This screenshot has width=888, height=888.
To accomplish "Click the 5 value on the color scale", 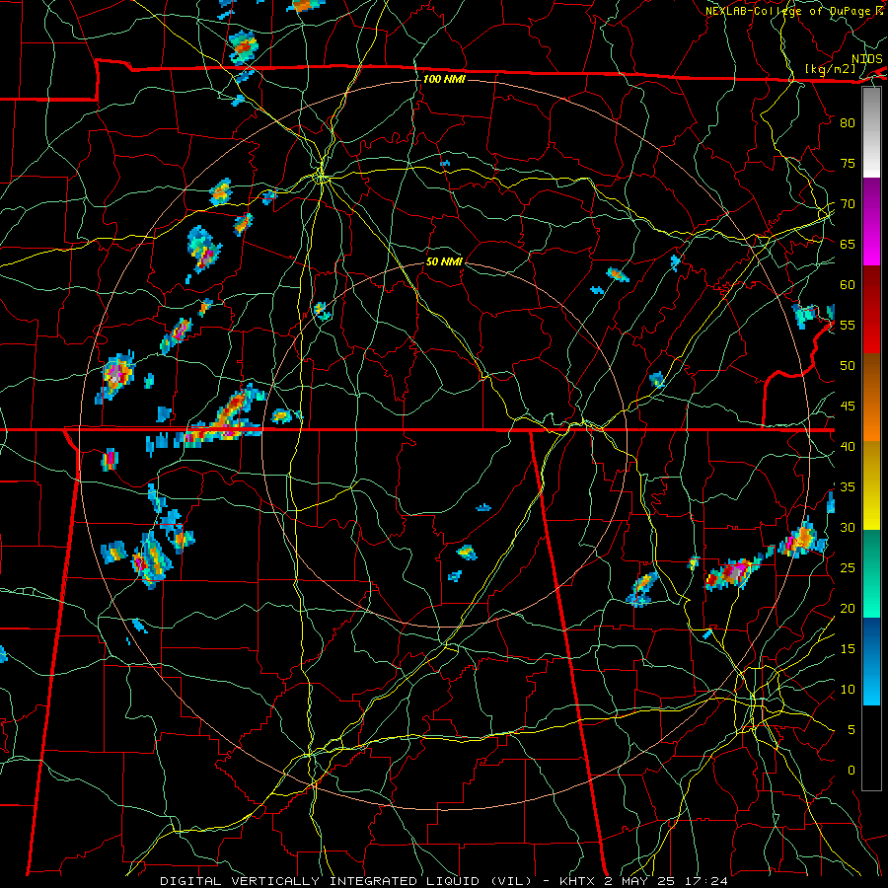I will (851, 729).
